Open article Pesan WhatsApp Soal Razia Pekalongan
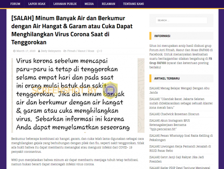 click(181, 138)
